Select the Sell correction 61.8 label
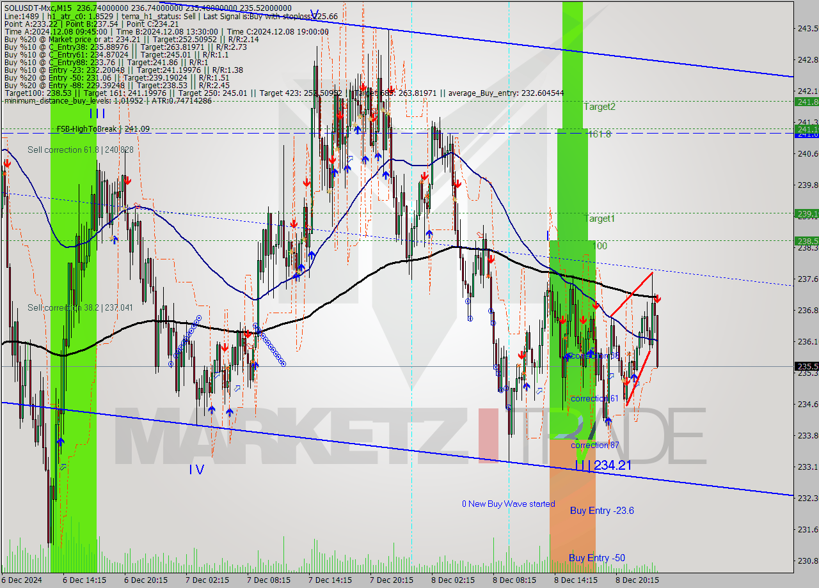 (x=80, y=150)
